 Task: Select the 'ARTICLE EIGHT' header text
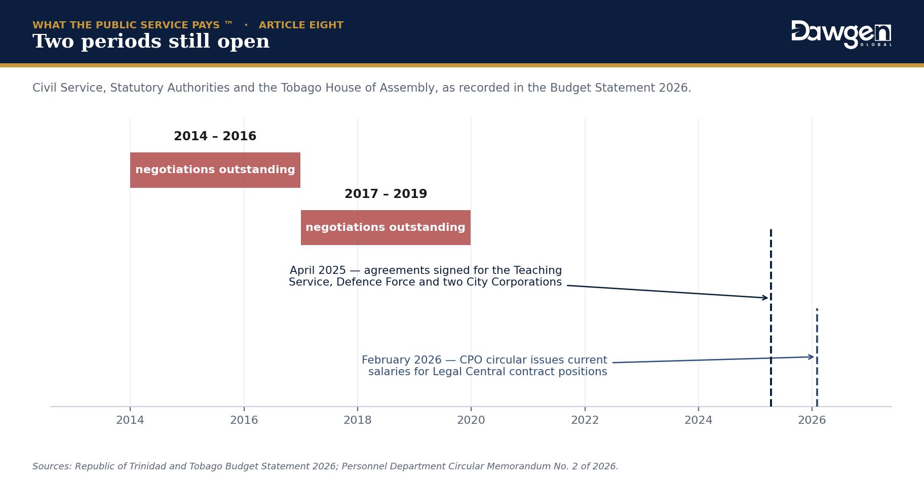(x=301, y=25)
